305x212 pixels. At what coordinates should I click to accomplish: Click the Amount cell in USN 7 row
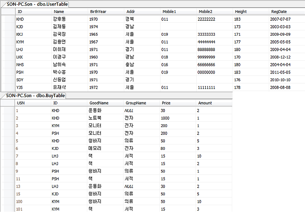click(x=214, y=156)
